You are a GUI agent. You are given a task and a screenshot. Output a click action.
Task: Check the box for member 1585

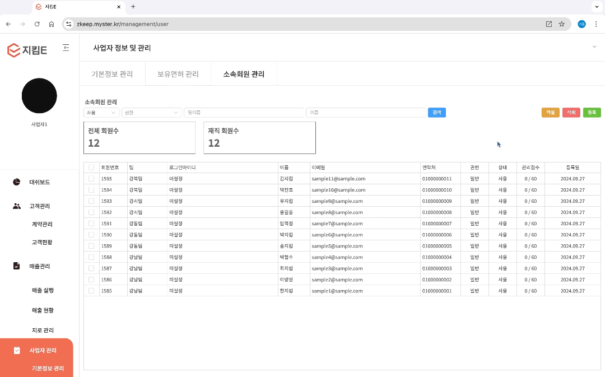(91, 290)
